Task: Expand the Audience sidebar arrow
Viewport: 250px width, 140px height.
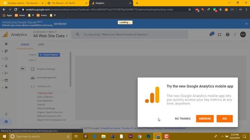Action: [x=3, y=66]
